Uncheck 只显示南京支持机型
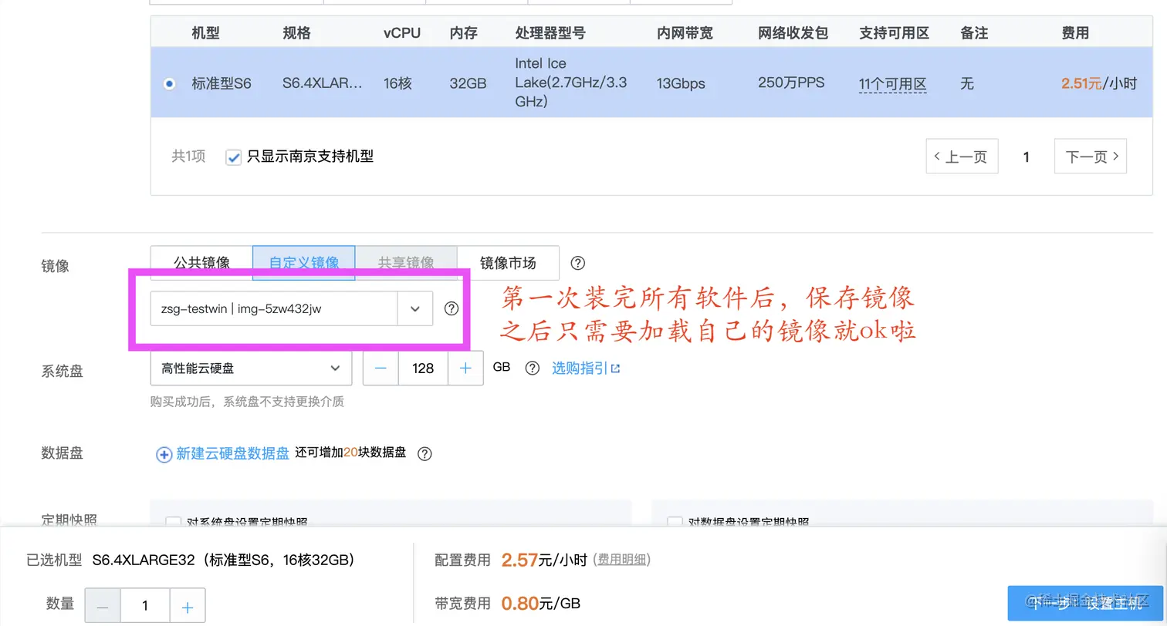 coord(233,156)
